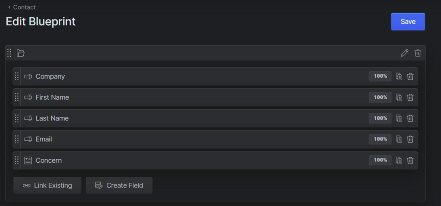Duplicate the Company field
The height and width of the screenshot is (206, 441).
(399, 76)
